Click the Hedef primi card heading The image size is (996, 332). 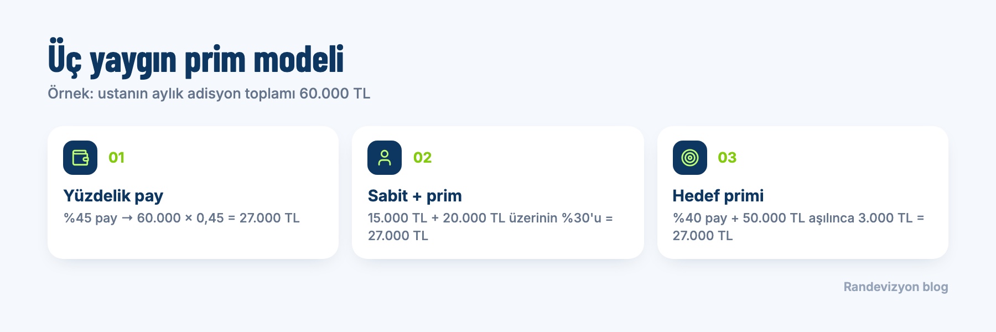tap(718, 196)
